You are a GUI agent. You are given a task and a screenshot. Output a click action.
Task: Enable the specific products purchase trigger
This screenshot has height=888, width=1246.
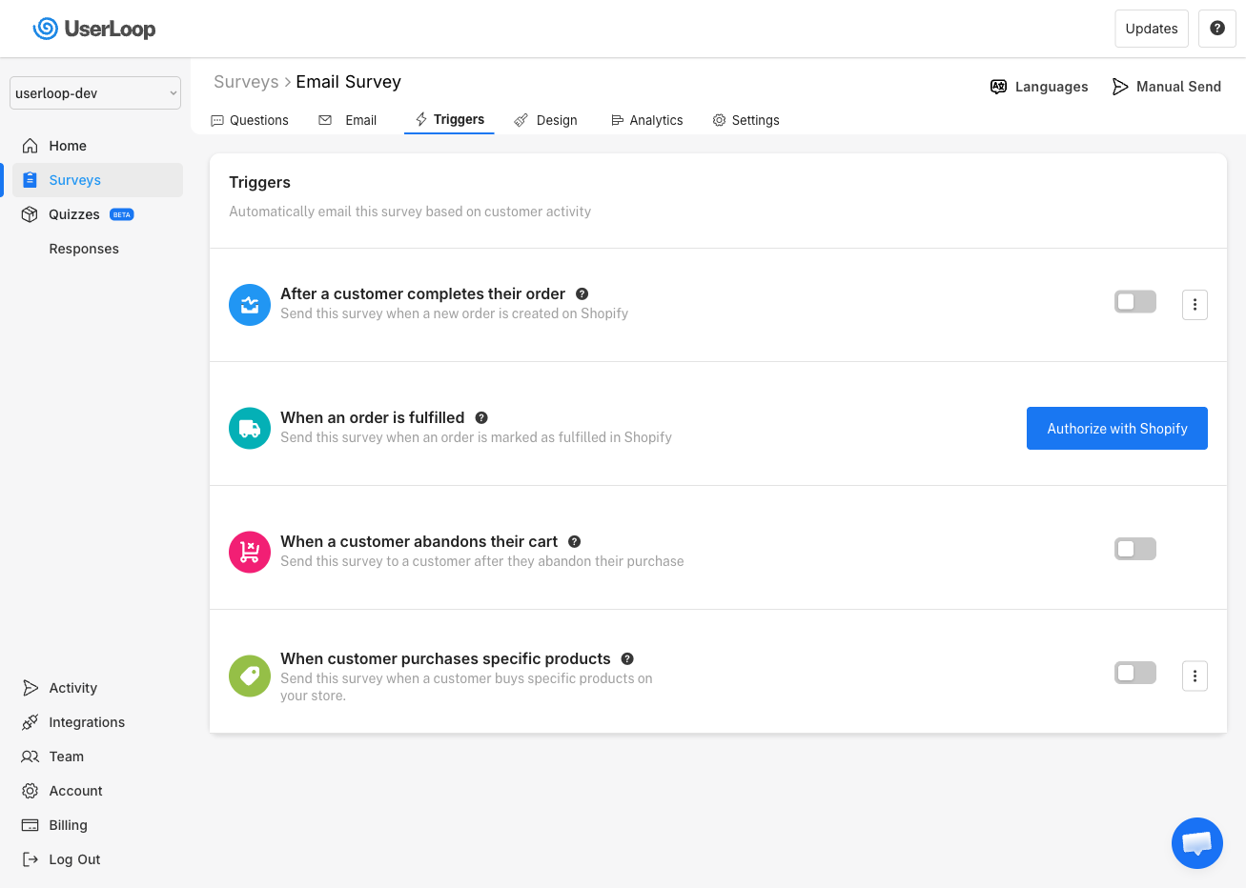1134,672
